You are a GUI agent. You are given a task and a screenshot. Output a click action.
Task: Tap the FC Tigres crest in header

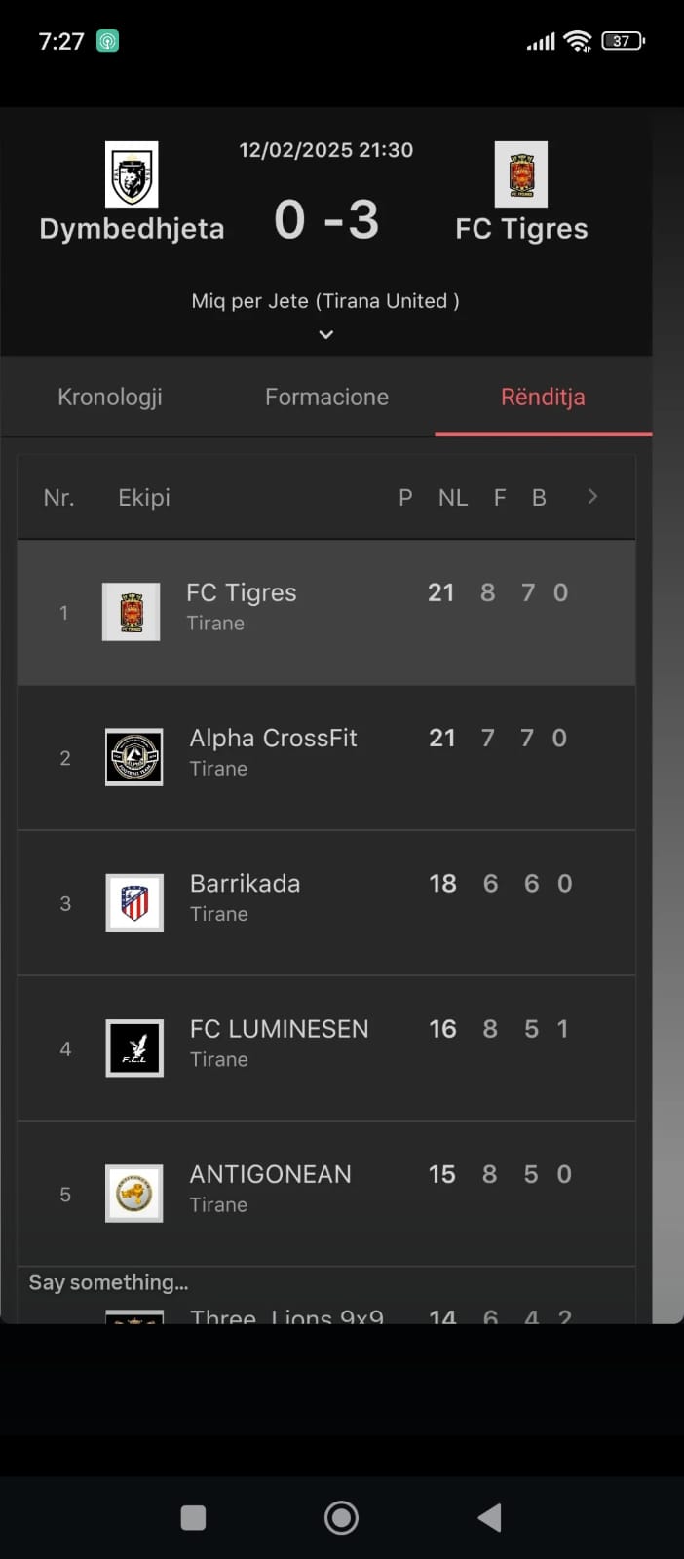tap(521, 174)
